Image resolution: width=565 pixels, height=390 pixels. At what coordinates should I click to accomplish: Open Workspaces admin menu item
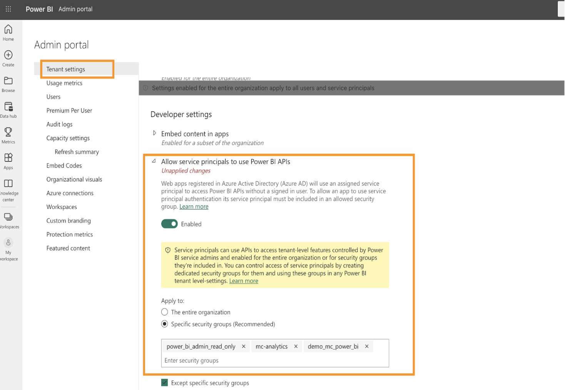pos(62,207)
